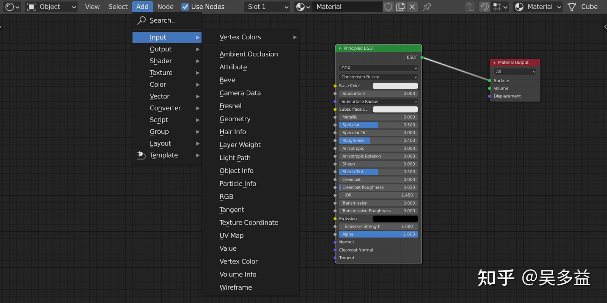
Task: Open the editor type selector icon
Action: click(12, 7)
